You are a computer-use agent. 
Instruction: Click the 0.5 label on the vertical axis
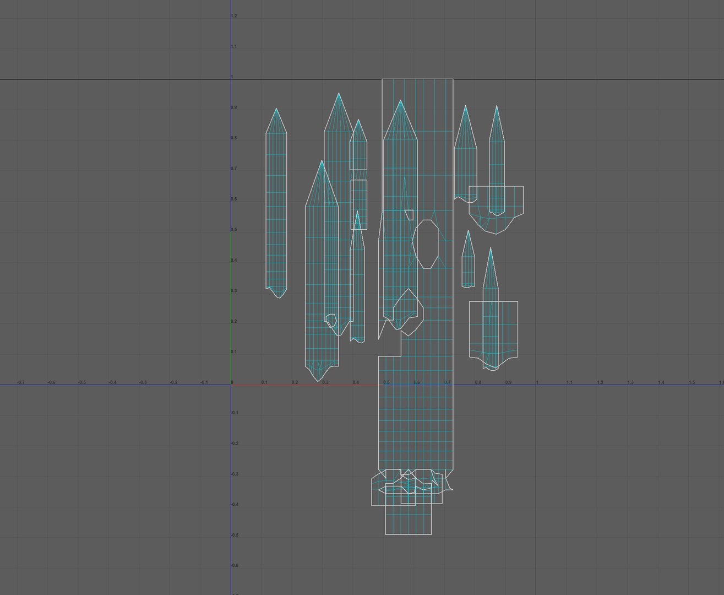pyautogui.click(x=234, y=230)
